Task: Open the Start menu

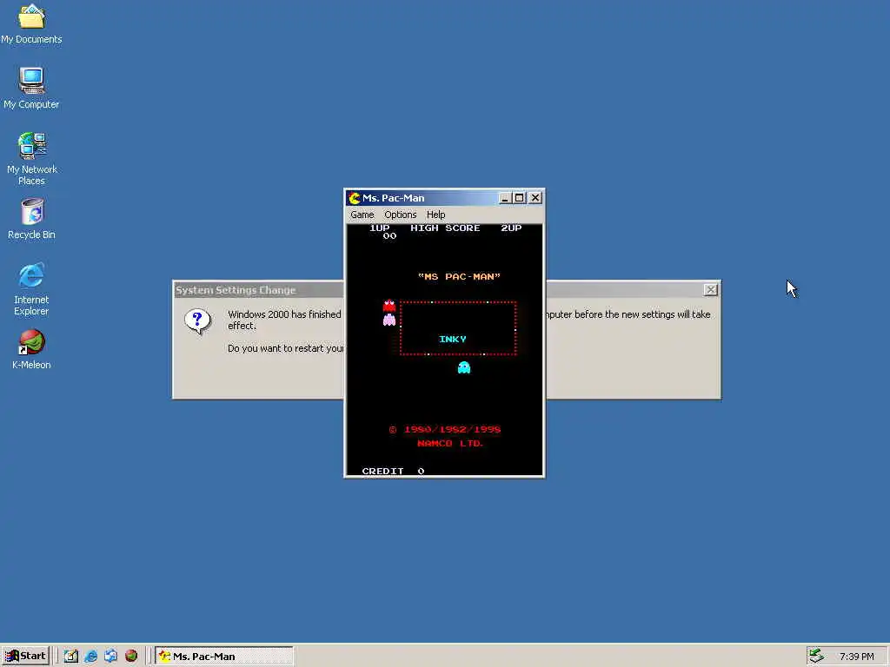Action: pyautogui.click(x=25, y=657)
